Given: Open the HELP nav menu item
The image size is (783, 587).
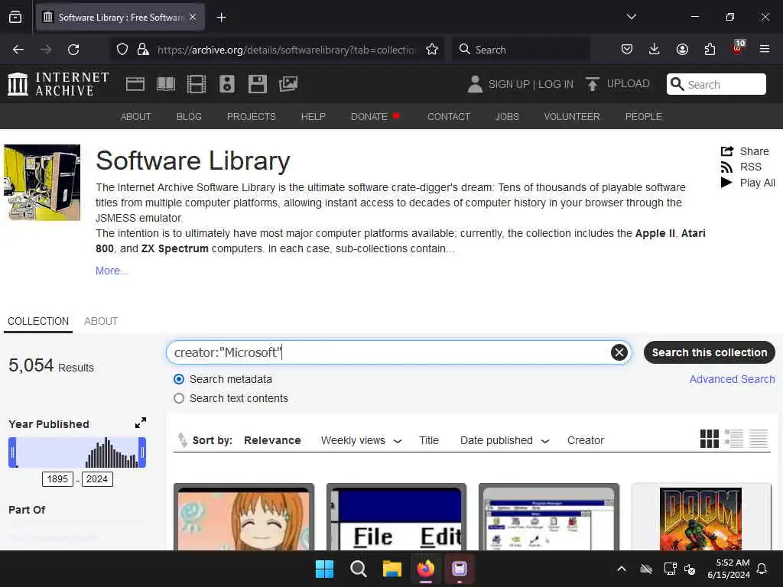Looking at the screenshot, I should click(313, 117).
